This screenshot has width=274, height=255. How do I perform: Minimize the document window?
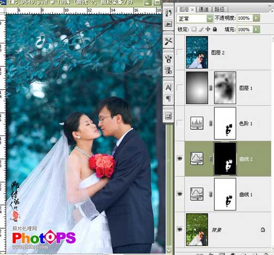tap(147, 3)
